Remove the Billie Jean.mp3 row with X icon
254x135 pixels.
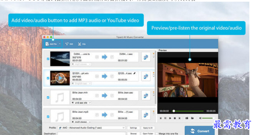click(x=153, y=111)
